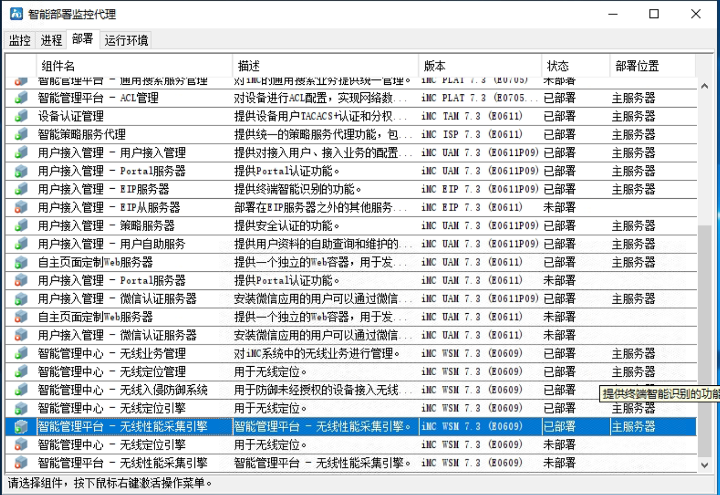
Task: Click the icon beside 智能管理中心 - 无线入侵防御系统
Action: (21, 390)
